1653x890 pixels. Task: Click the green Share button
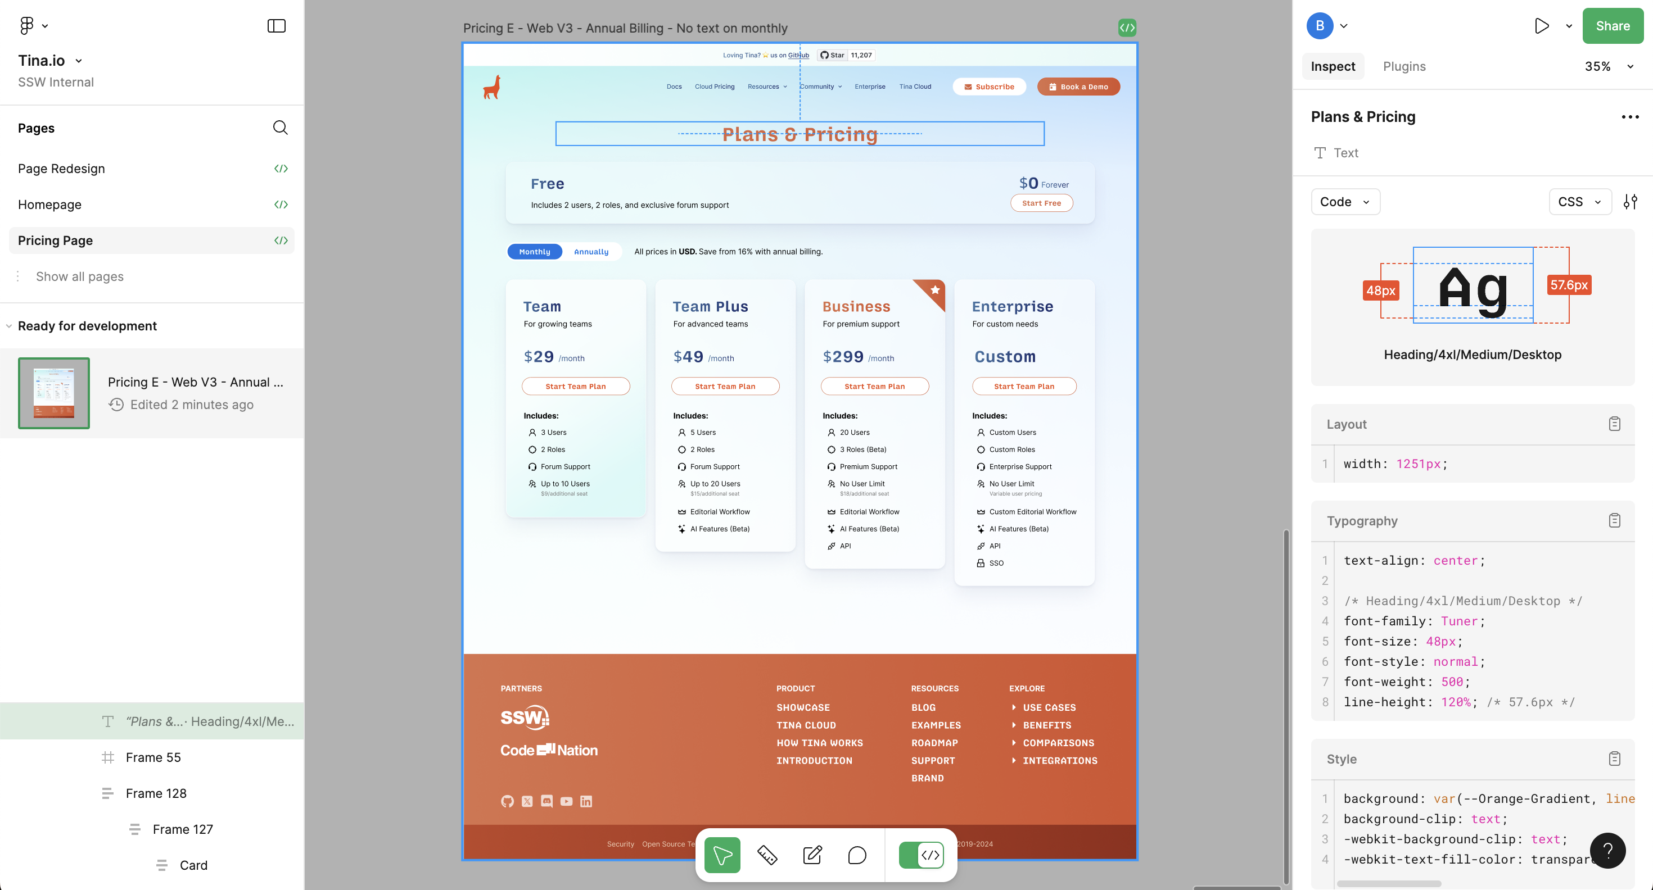[1612, 26]
